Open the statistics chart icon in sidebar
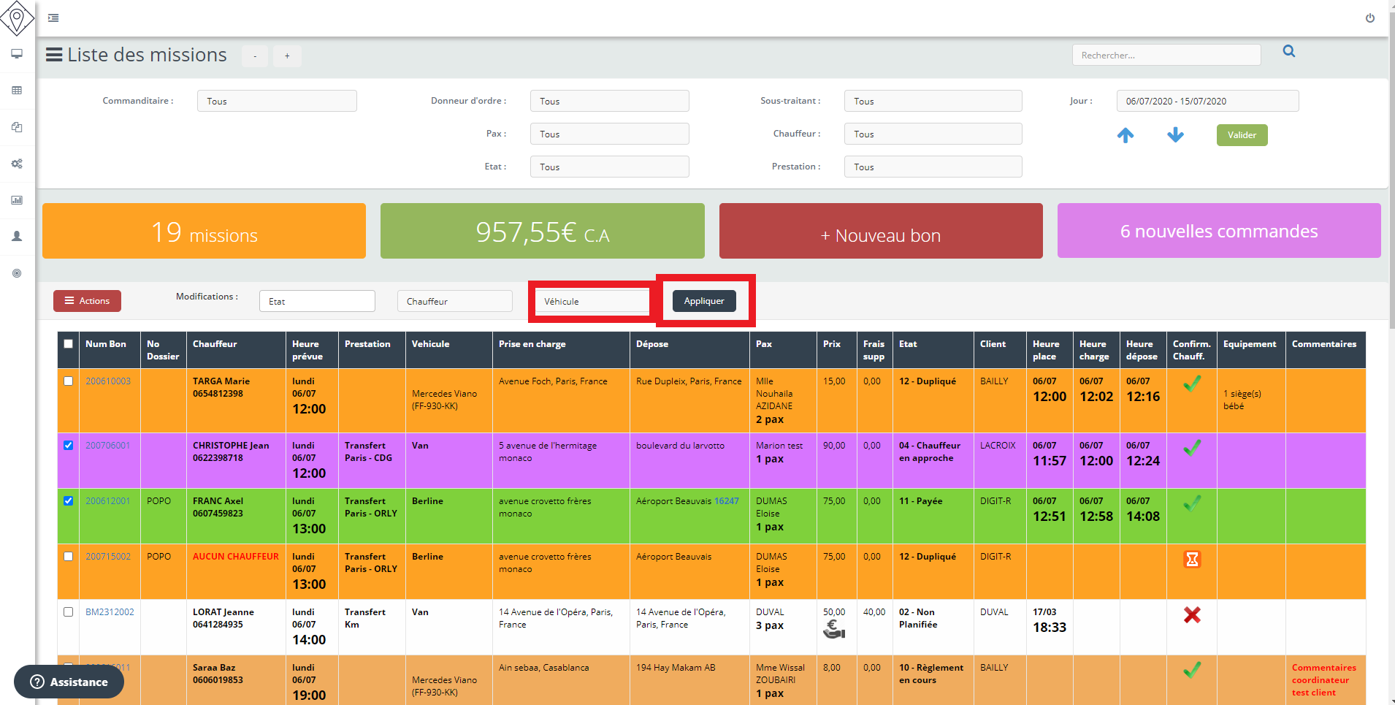This screenshot has height=705, width=1395. coord(16,200)
